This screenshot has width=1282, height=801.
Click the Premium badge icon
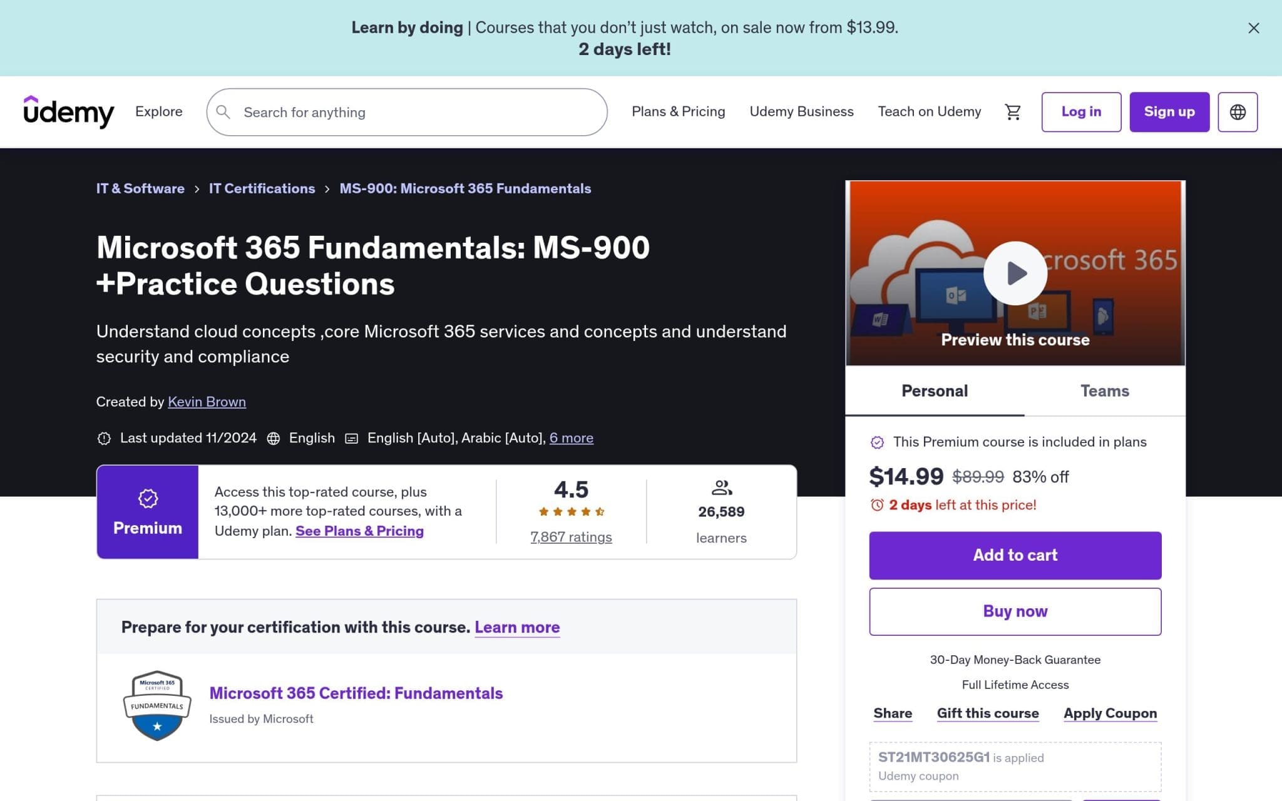coord(148,499)
